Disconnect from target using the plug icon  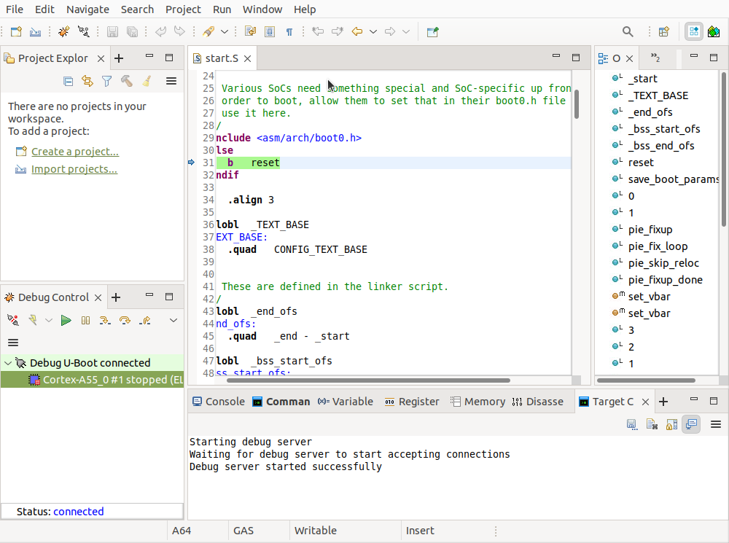12,320
